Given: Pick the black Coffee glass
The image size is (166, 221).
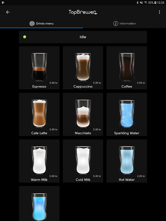Looking at the screenshot, I should tap(127, 67).
